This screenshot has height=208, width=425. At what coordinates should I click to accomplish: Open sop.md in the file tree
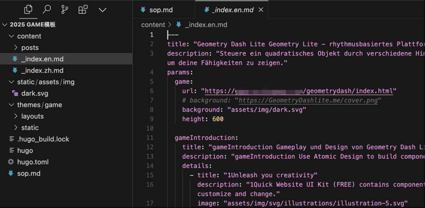tap(66, 173)
